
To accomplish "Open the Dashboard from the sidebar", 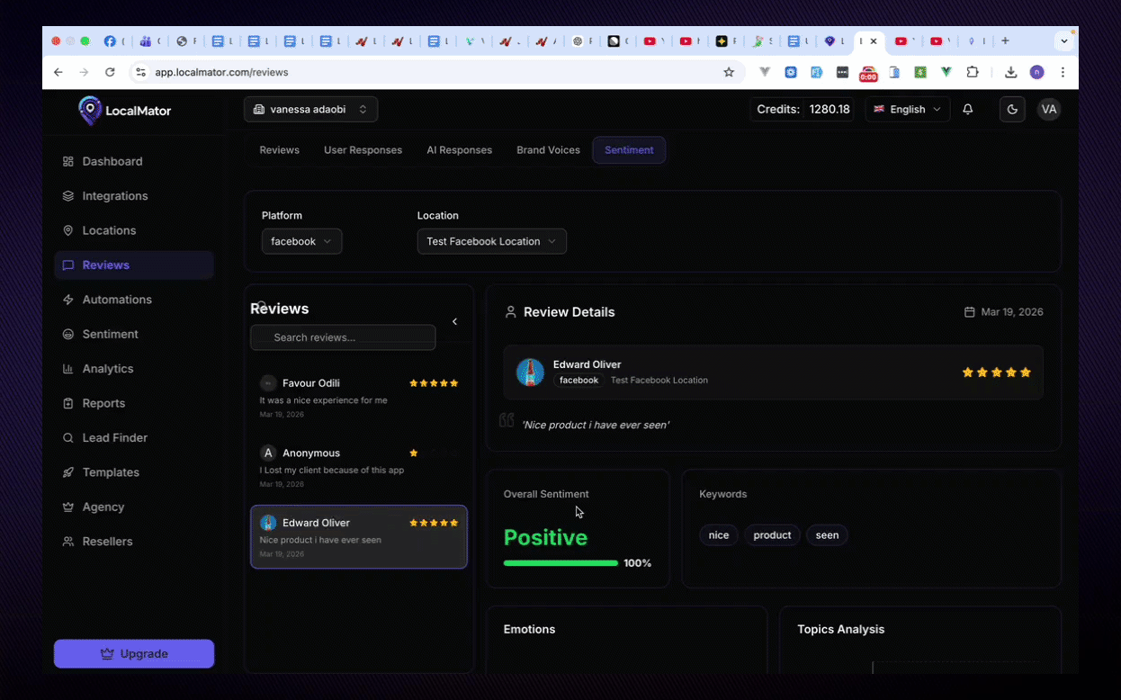I will (x=112, y=161).
